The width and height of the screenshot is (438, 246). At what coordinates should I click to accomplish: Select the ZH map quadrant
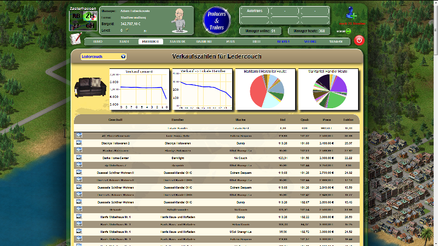90,16
